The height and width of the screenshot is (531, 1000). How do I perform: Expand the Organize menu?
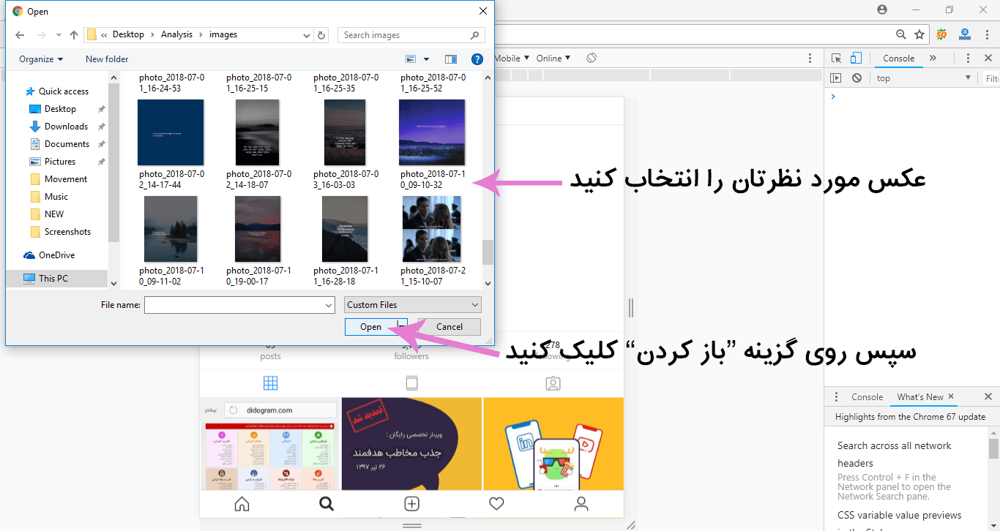[x=41, y=59]
